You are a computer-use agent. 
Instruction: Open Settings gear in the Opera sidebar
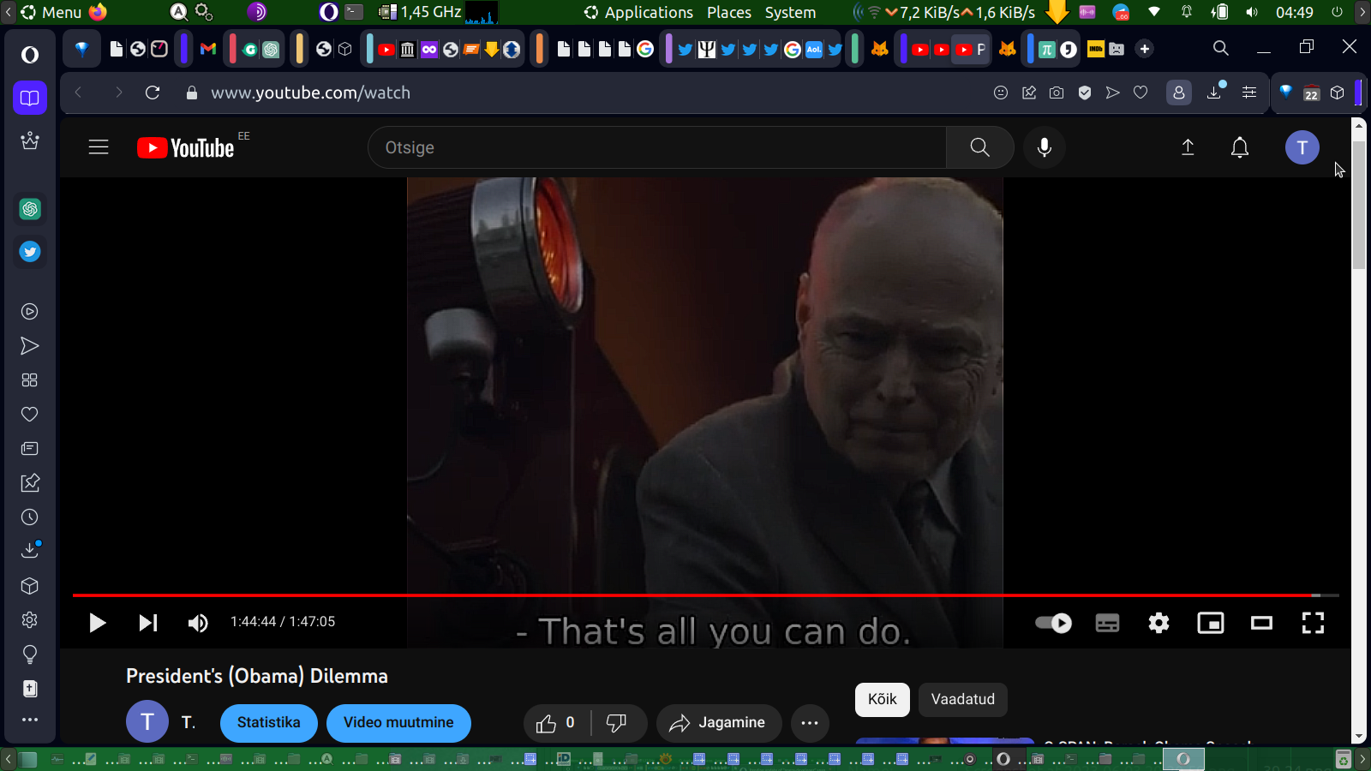point(30,620)
